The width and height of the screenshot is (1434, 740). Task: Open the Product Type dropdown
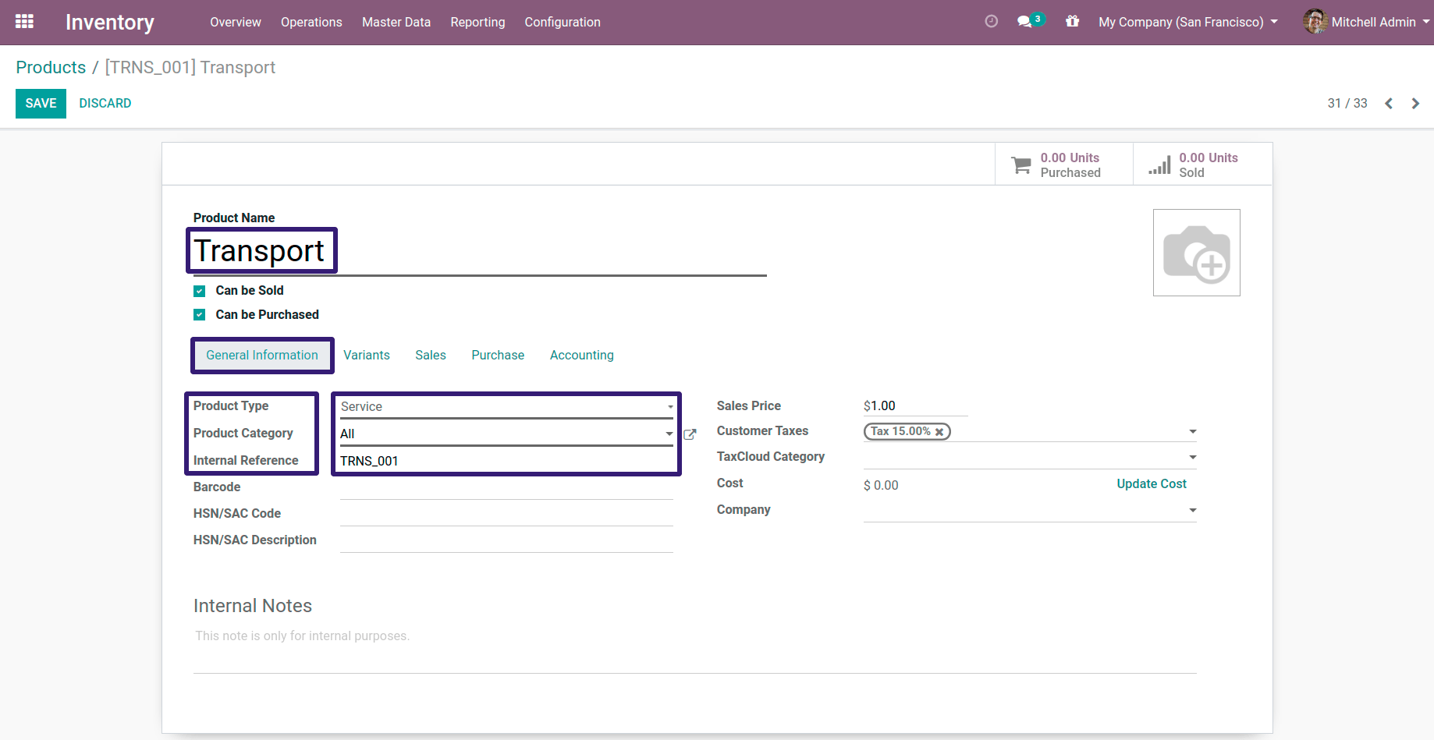[x=507, y=407]
